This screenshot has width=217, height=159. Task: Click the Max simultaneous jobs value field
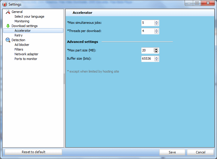[x=148, y=23]
